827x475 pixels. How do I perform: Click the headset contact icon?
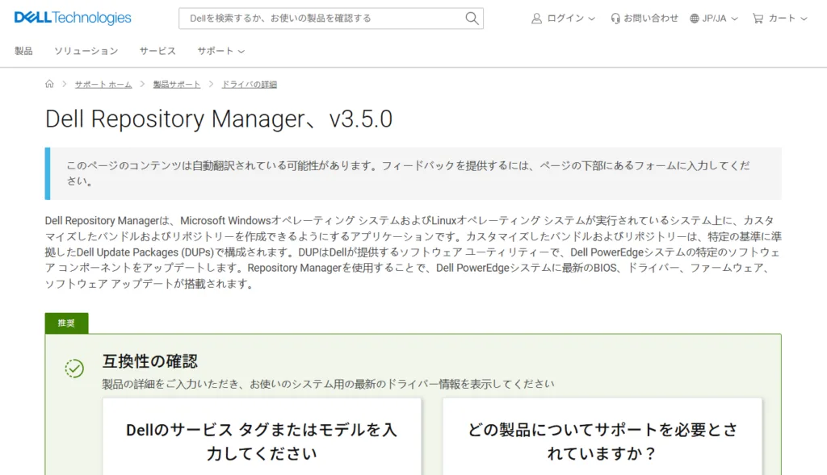click(x=615, y=18)
